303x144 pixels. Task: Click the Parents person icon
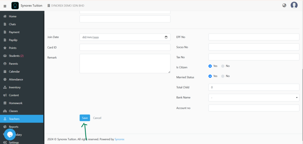coord(5,64)
